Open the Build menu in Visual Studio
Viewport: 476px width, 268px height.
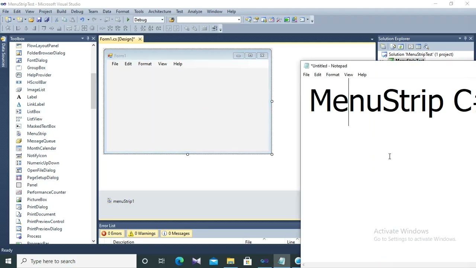tap(61, 12)
